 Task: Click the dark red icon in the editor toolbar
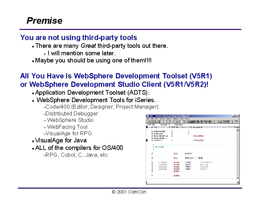pyautogui.click(x=210, y=122)
